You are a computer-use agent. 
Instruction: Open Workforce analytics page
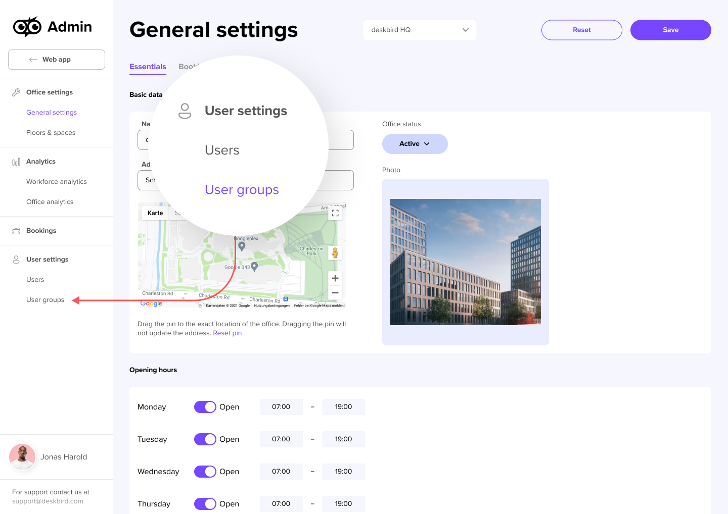click(x=57, y=182)
